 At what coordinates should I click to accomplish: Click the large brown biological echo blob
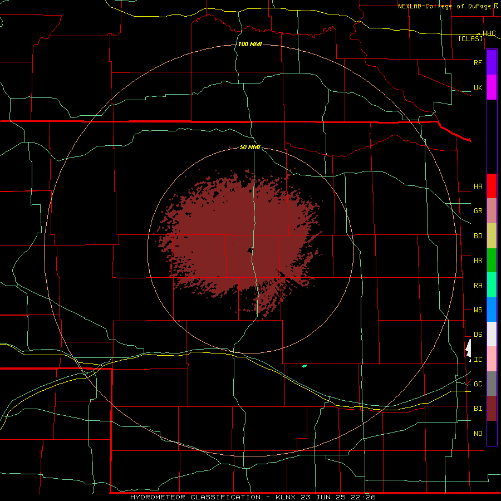(239, 244)
